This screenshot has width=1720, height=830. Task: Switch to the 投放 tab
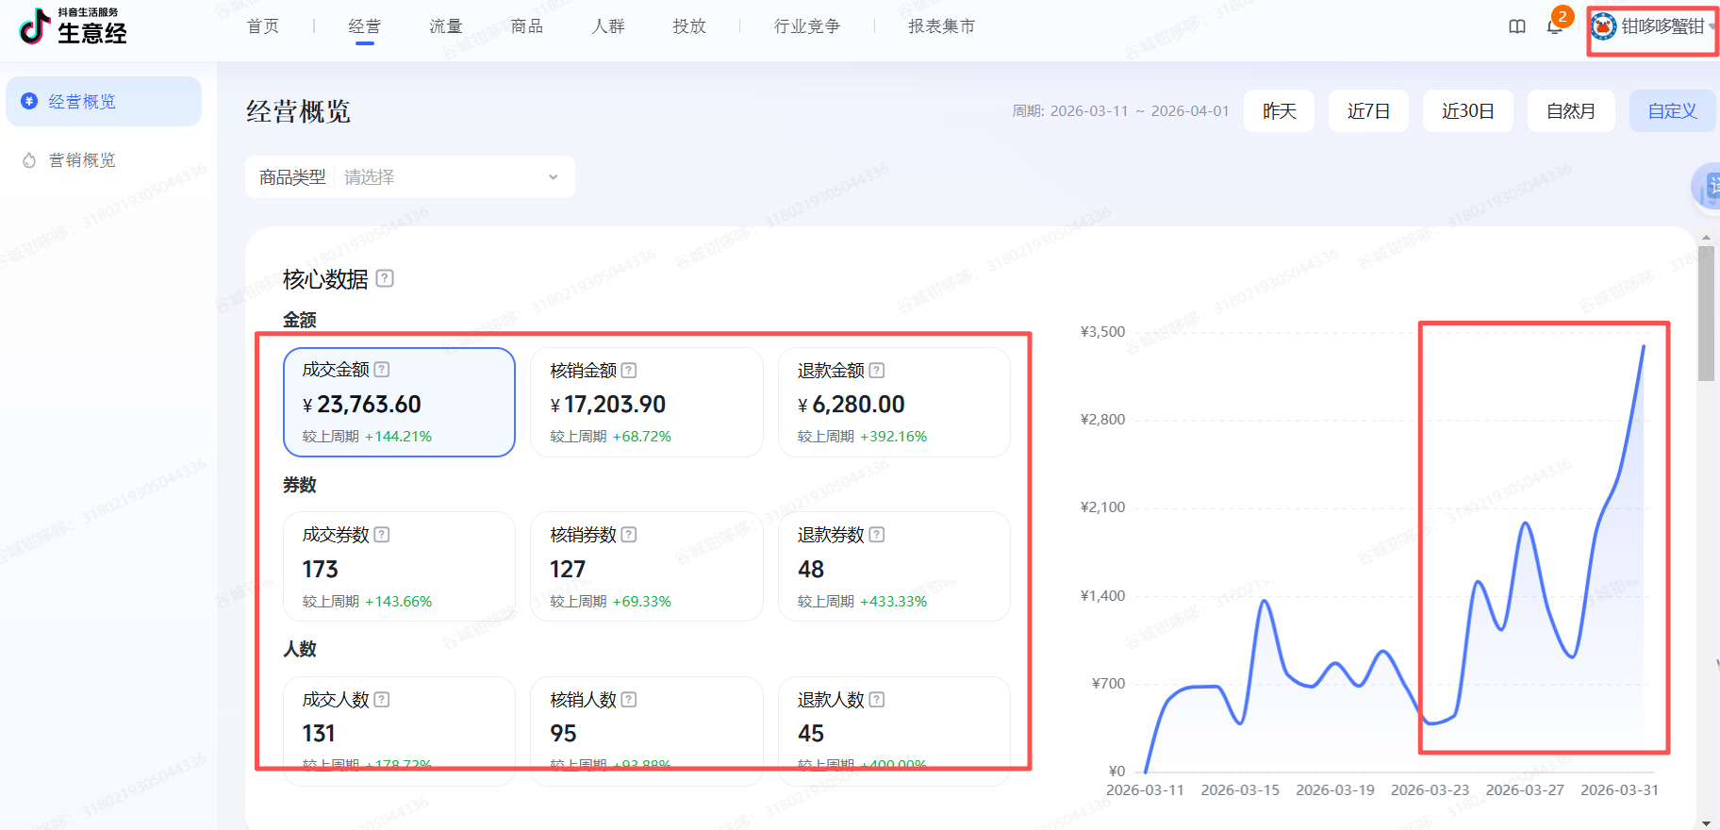click(x=689, y=26)
